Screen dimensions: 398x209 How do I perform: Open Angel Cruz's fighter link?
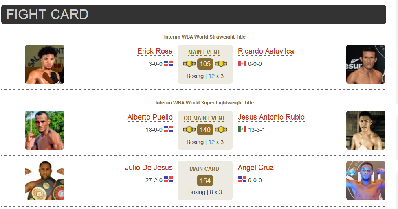point(255,168)
